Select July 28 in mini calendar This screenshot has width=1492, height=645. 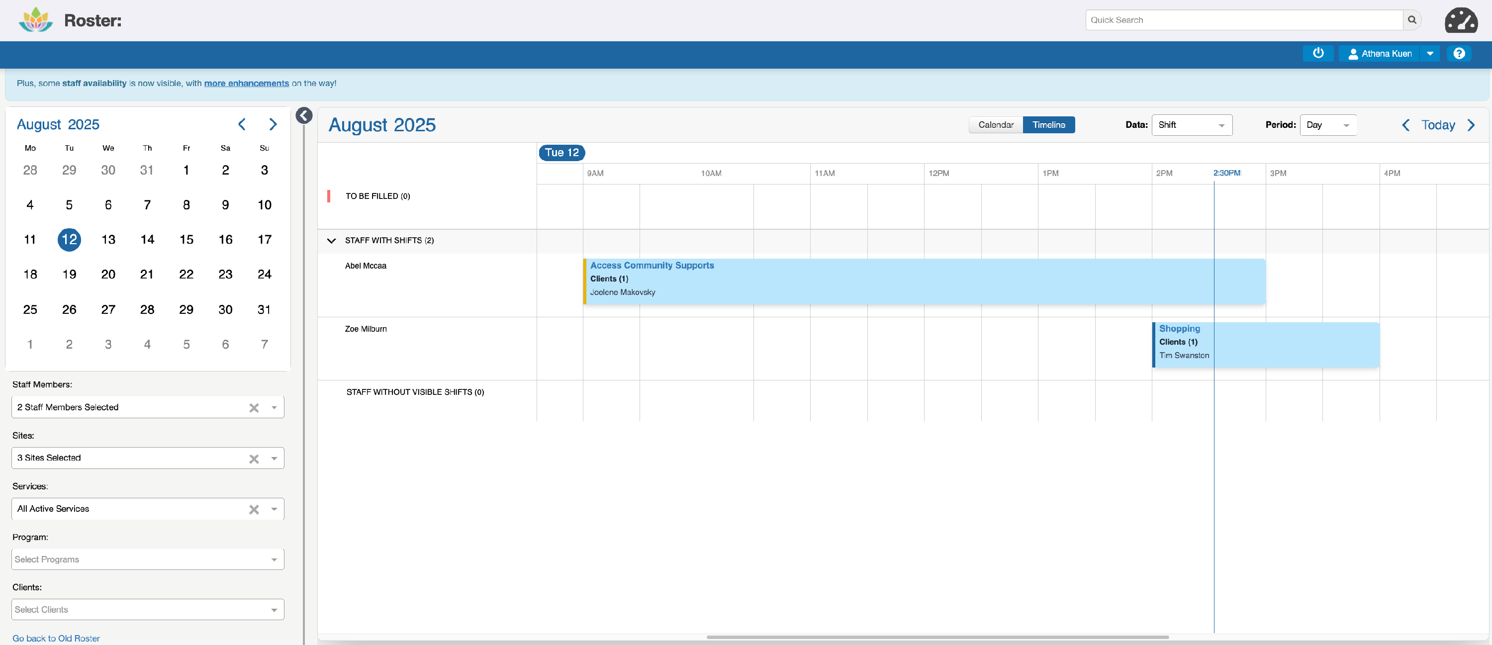(x=30, y=170)
